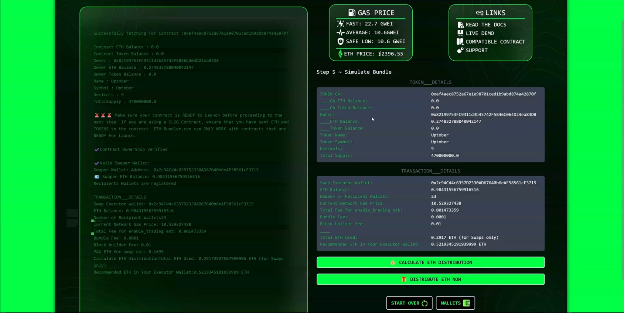
Task: Click the lightning icon next to Fast gwei
Action: coord(340,24)
